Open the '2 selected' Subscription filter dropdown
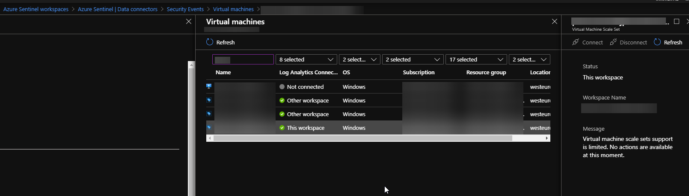 [x=413, y=59]
